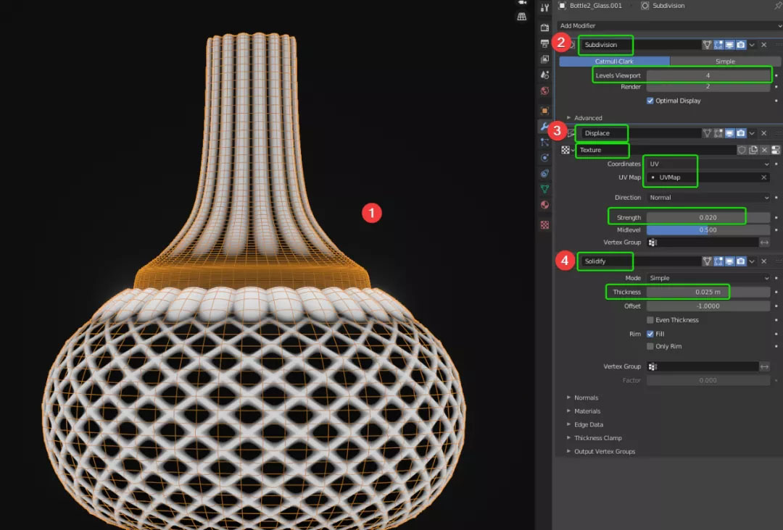Screen dimensions: 783x530
Task: Toggle Subdivision render camera visibility
Action: [741, 45]
